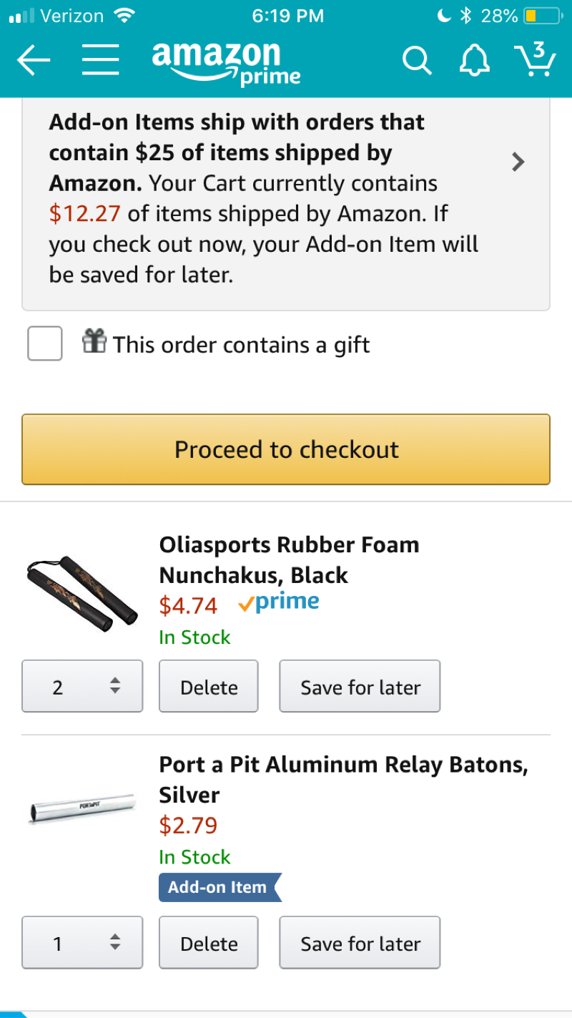This screenshot has width=572, height=1018.
Task: Tap the gift box icon
Action: (x=94, y=342)
